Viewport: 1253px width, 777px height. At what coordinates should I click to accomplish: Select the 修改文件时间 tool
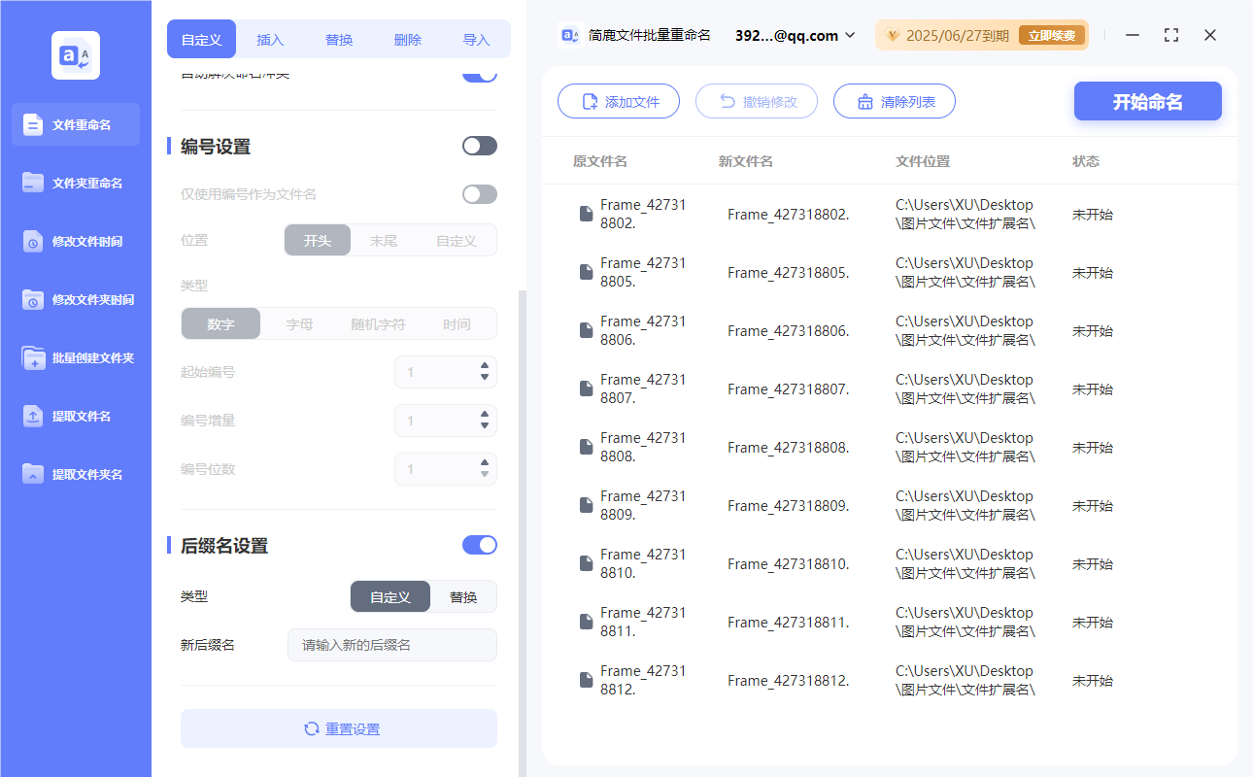tap(75, 241)
